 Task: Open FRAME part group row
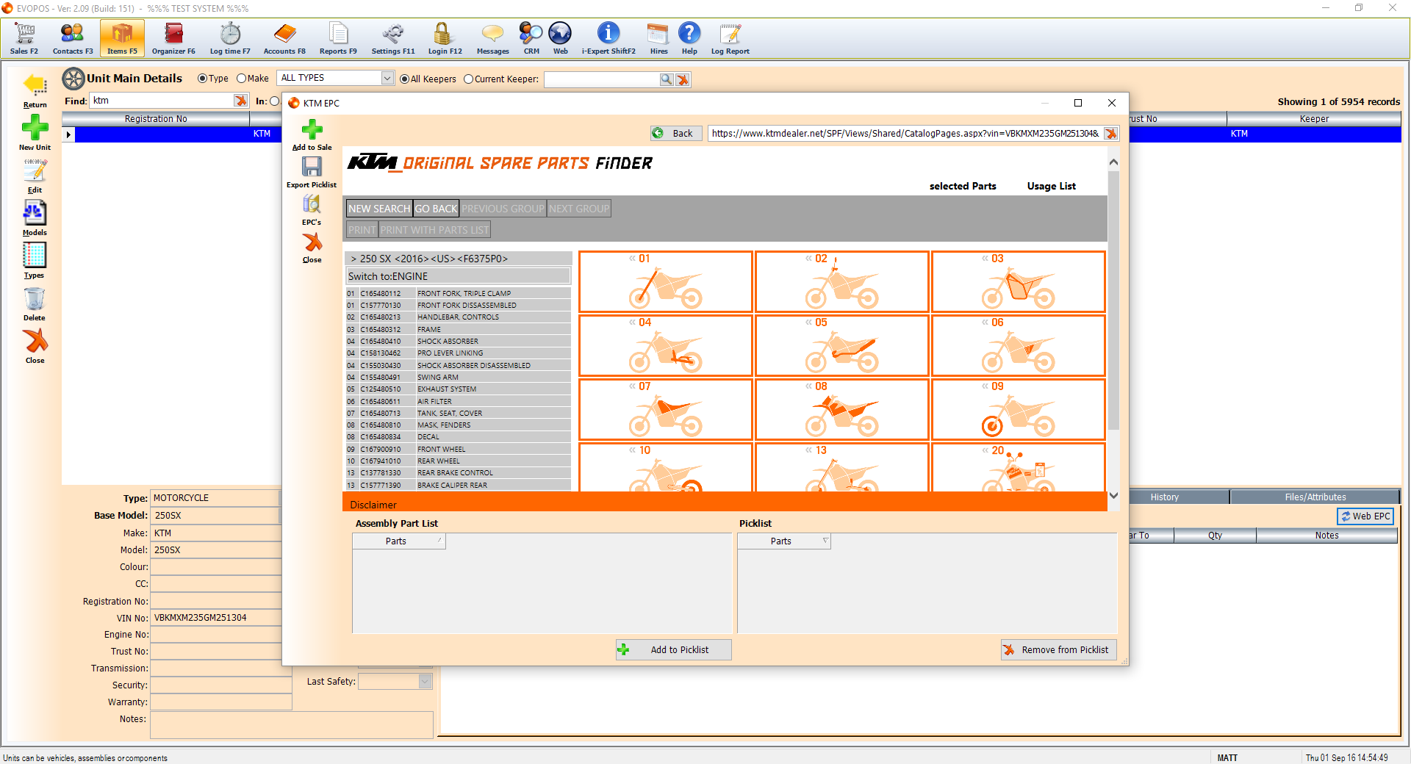pyautogui.click(x=458, y=330)
